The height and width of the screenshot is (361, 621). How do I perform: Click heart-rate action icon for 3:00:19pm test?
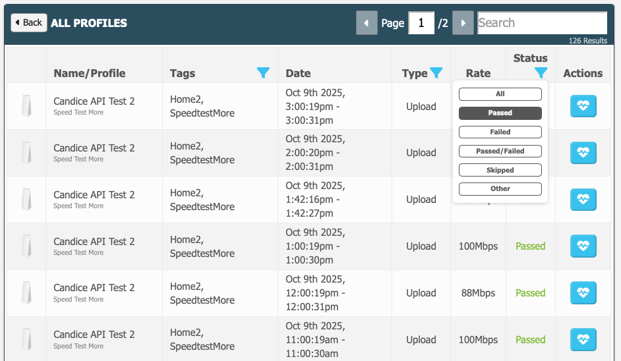click(583, 106)
